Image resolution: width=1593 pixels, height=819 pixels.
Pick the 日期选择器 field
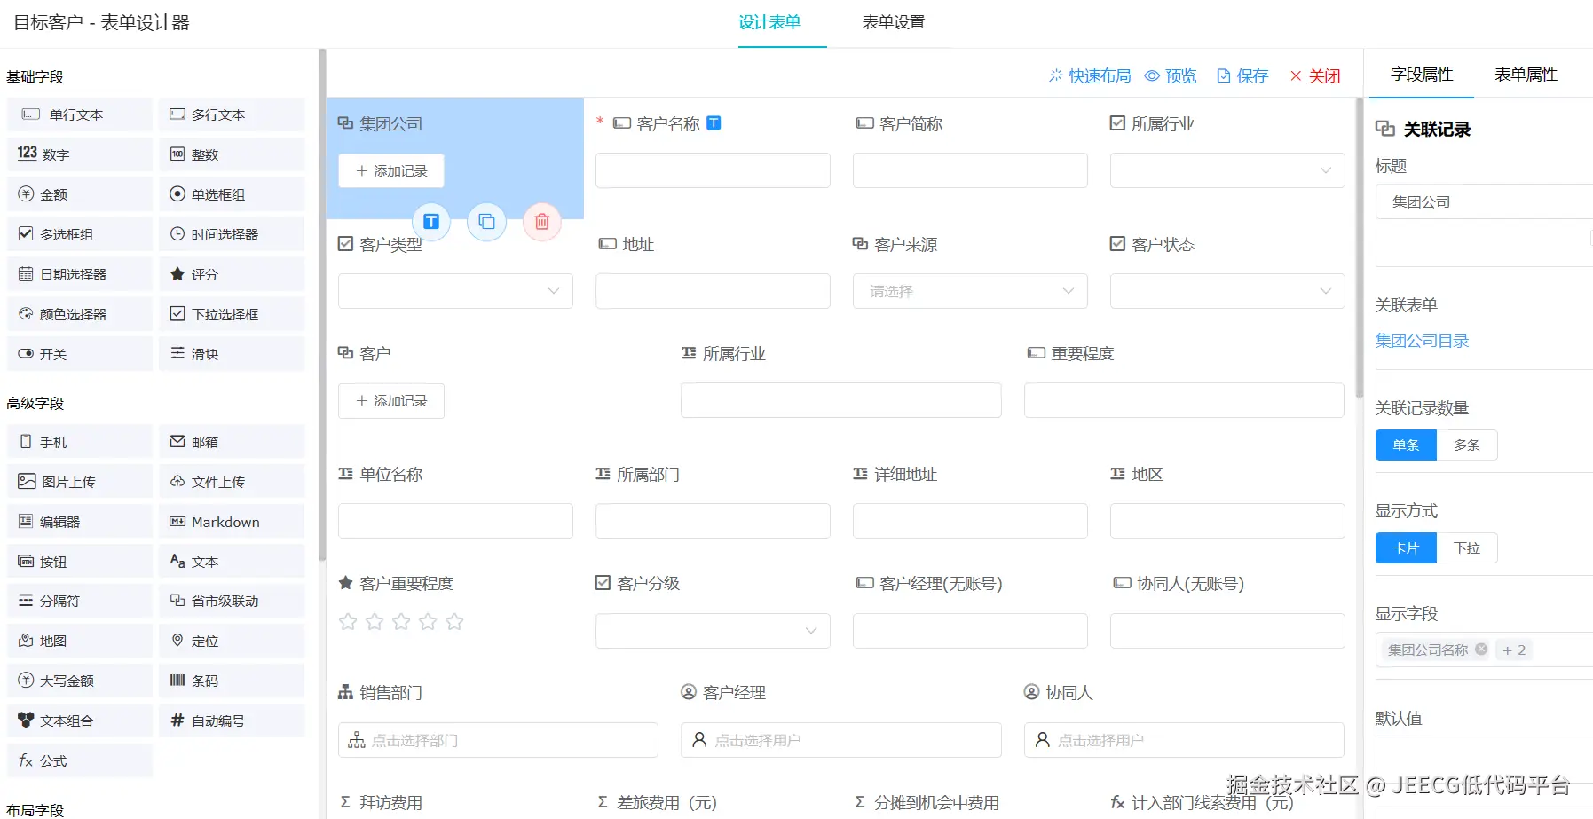pos(80,274)
